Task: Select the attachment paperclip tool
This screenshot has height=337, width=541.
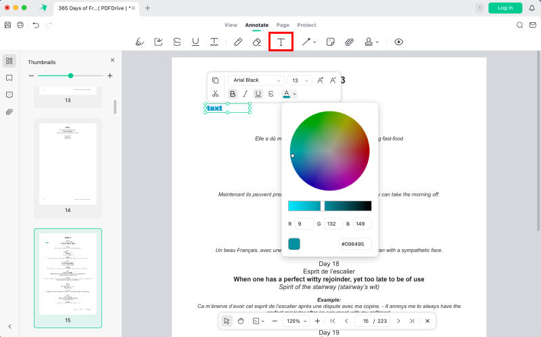Action: [349, 42]
